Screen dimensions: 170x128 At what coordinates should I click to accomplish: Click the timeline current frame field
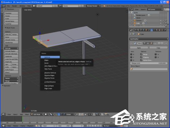pos(78,126)
